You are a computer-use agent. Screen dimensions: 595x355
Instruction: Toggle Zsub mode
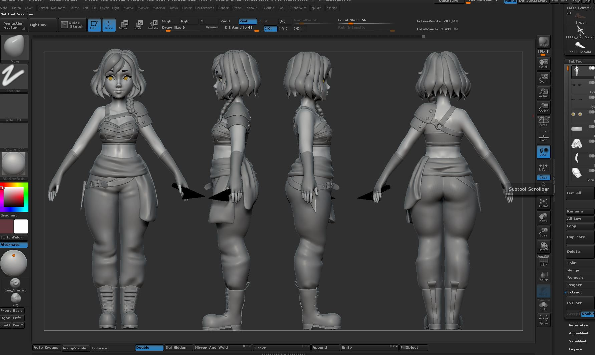(x=248, y=21)
